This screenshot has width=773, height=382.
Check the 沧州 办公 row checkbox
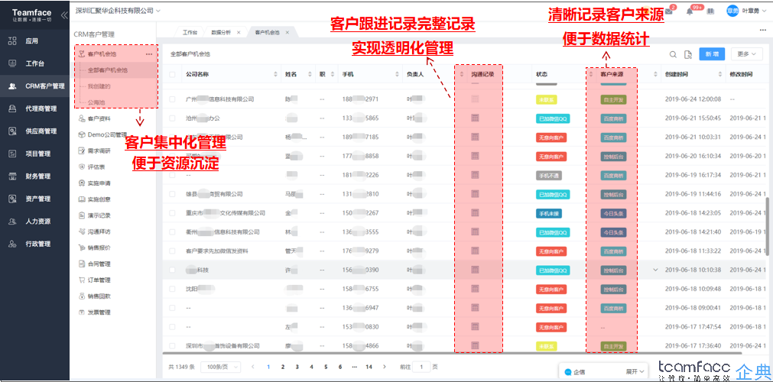(x=172, y=118)
